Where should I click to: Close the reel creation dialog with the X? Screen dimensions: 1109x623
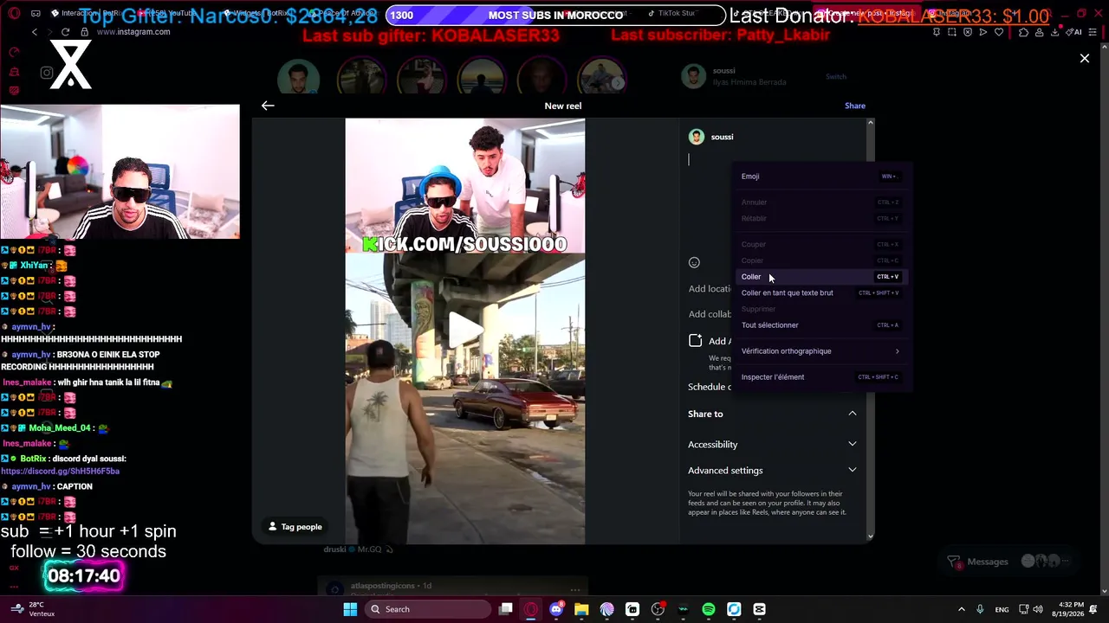click(x=1085, y=58)
